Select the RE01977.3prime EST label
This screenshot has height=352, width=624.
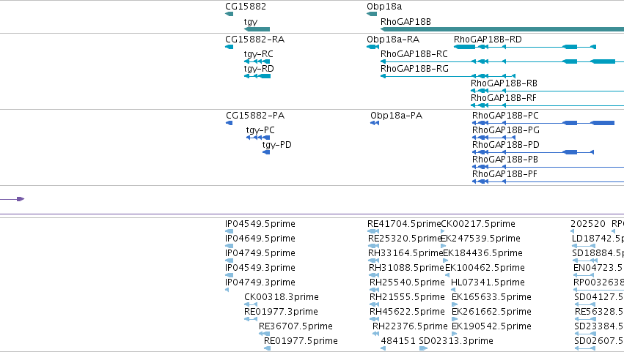click(x=281, y=312)
